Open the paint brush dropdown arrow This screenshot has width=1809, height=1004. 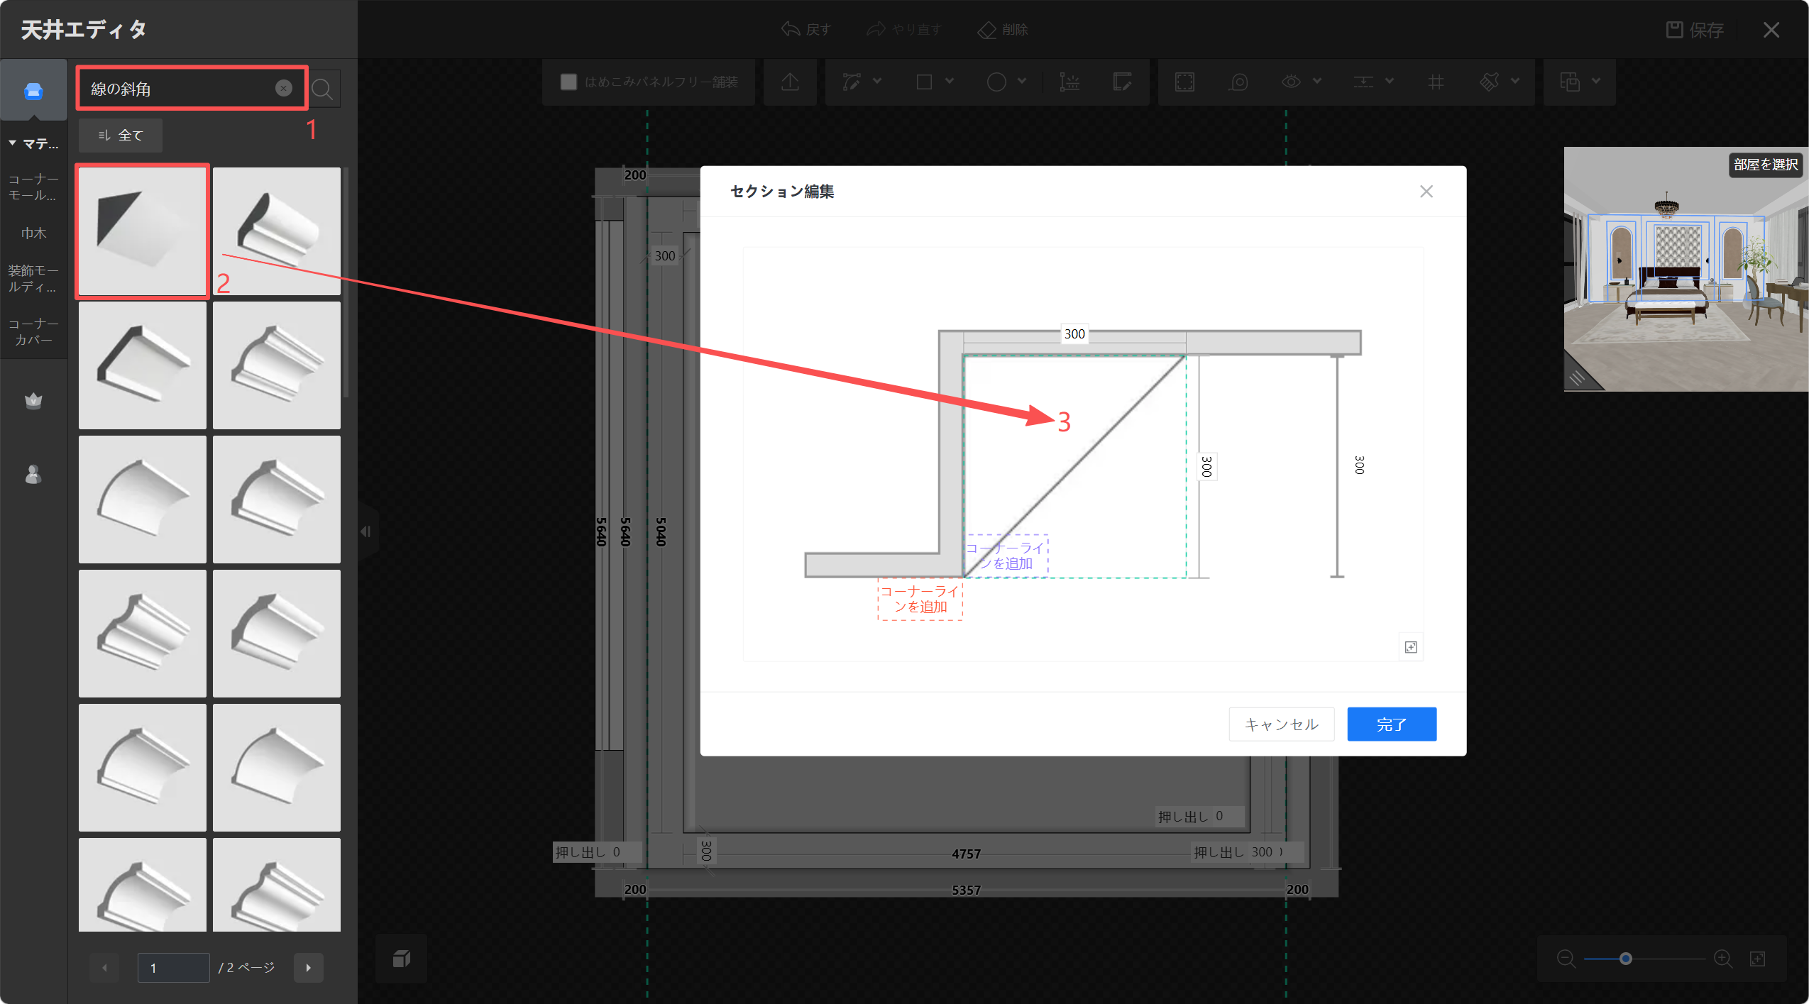coord(1515,82)
